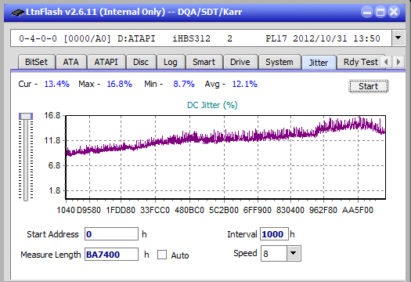This screenshot has height=282, width=411.
Task: Click the x-axis label AA5F00
Action: click(x=358, y=210)
